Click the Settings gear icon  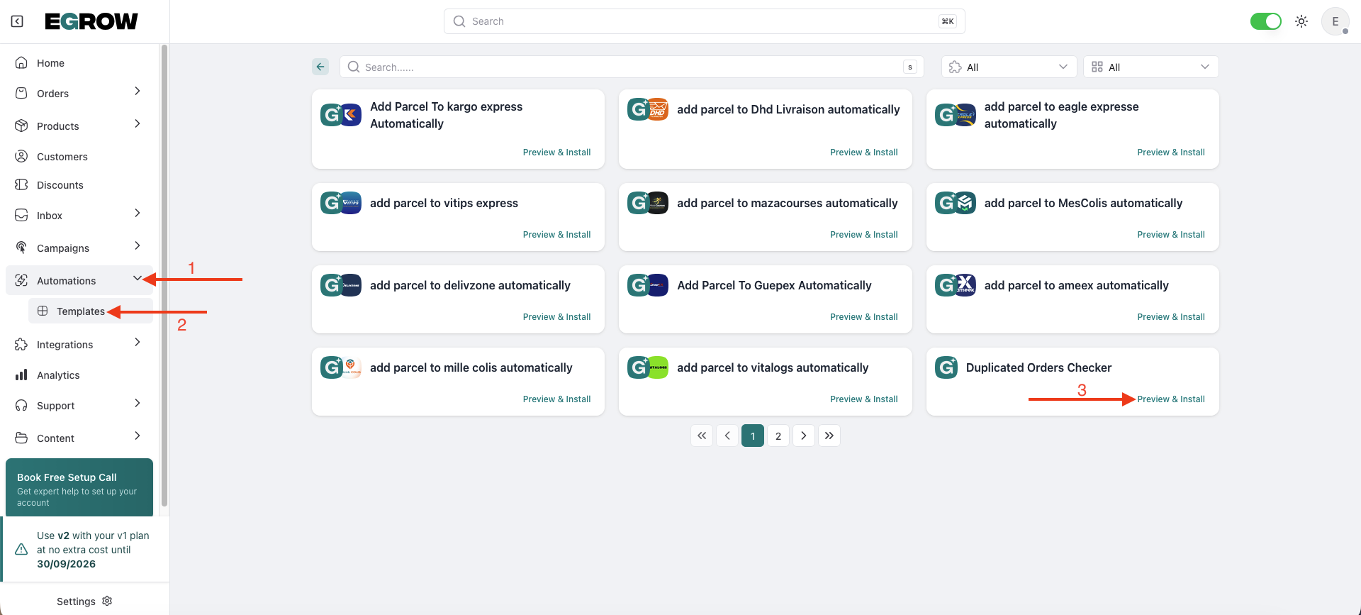[x=107, y=601]
